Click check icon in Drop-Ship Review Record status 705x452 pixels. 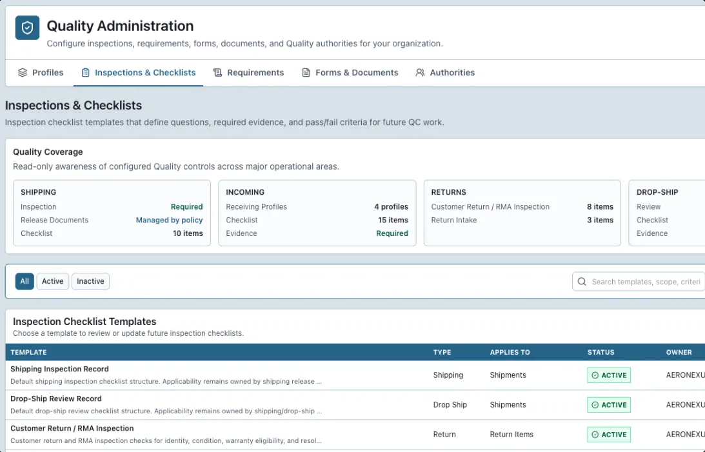point(595,405)
